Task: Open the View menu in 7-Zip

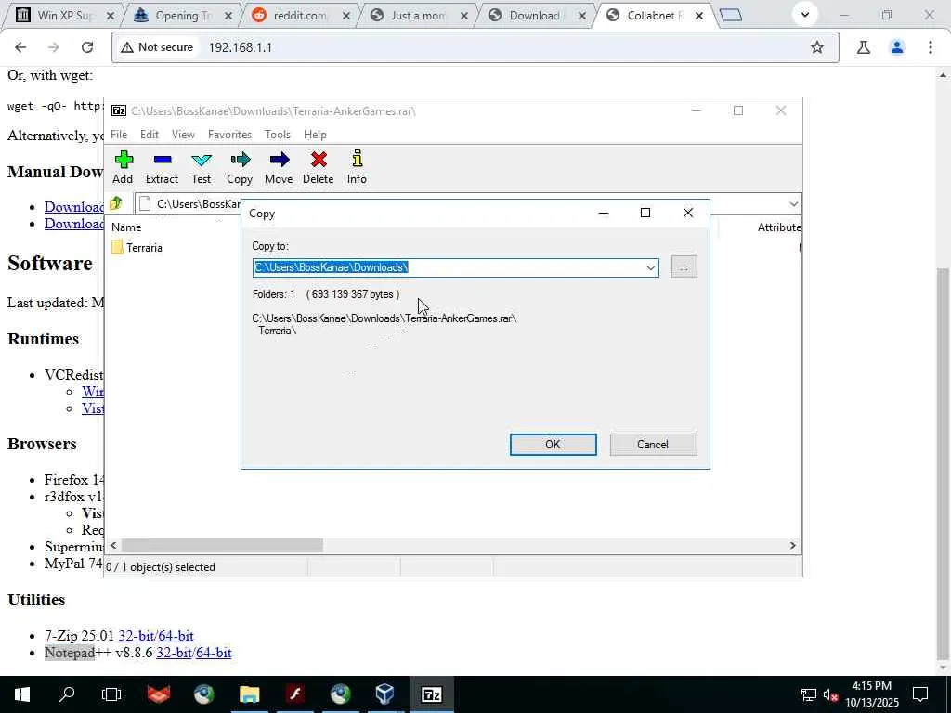Action: coord(183,135)
